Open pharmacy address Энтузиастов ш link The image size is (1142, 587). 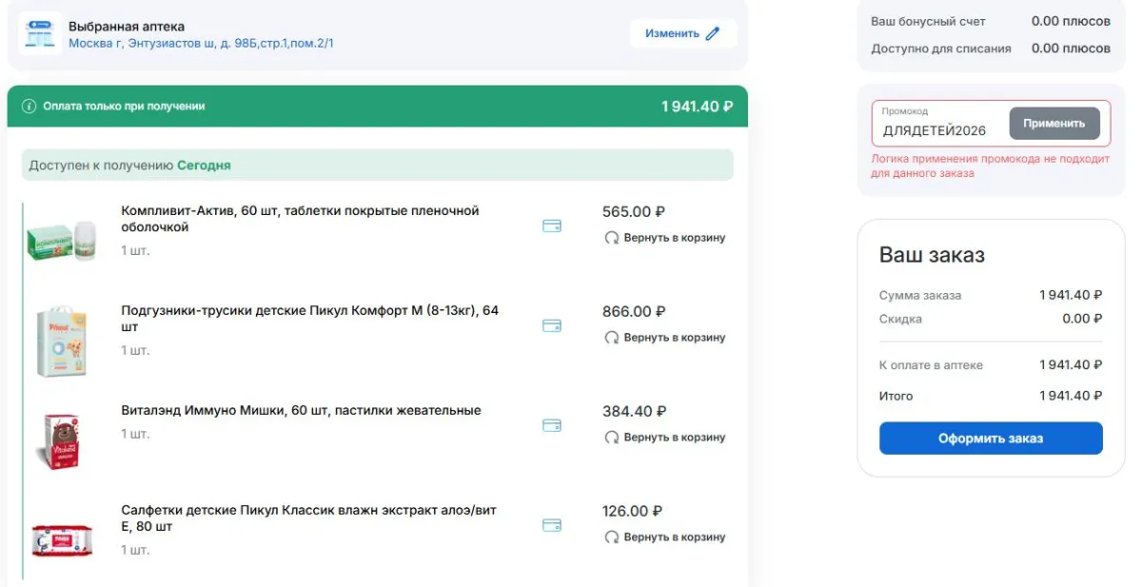(201, 44)
